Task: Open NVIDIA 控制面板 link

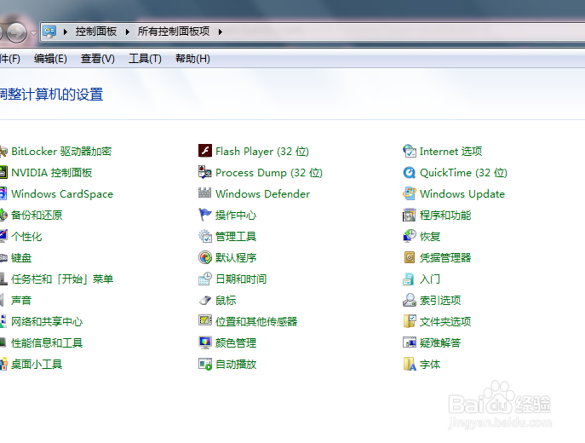Action: coord(51,172)
